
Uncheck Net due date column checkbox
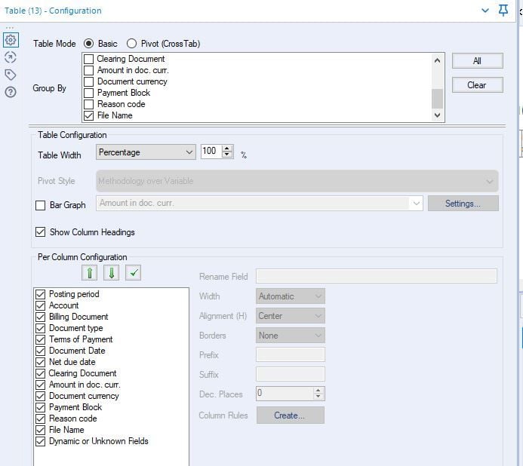tap(40, 363)
